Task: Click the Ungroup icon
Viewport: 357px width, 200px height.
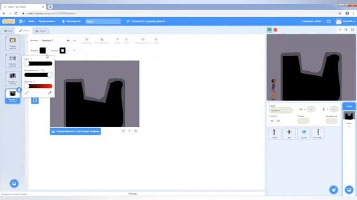Action: point(102,41)
